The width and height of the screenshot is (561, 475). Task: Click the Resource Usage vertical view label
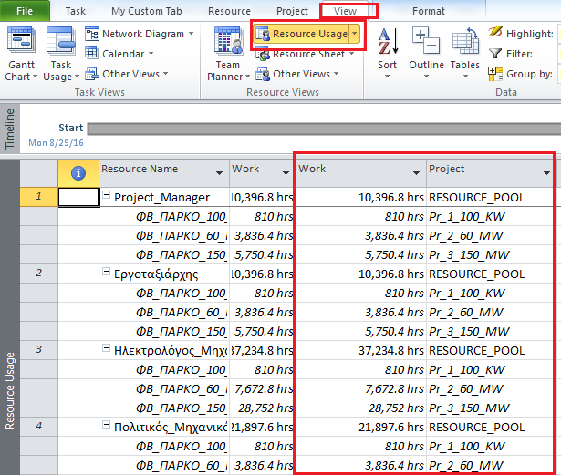click(10, 390)
